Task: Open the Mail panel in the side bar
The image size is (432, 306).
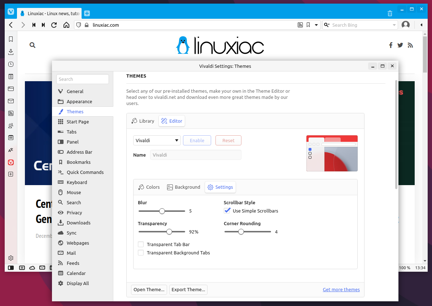Action: click(11, 101)
